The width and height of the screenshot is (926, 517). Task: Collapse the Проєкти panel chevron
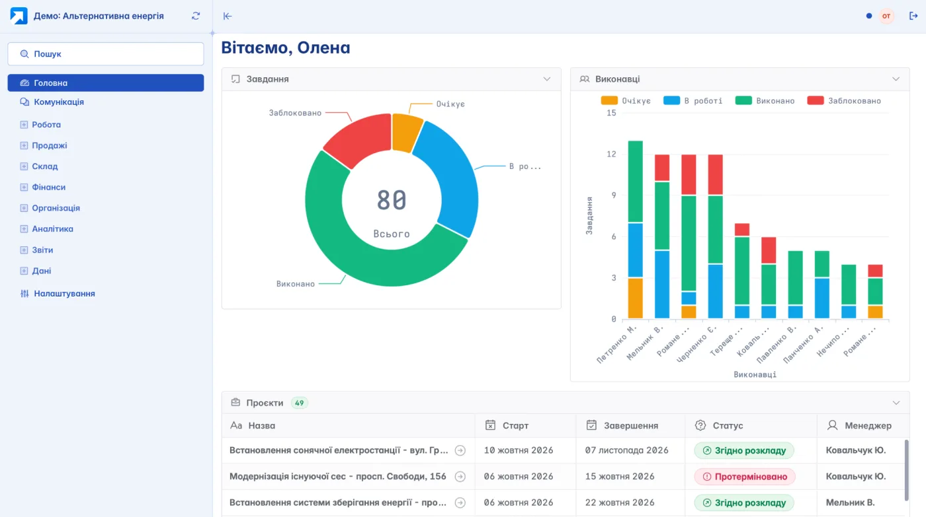[x=896, y=403]
